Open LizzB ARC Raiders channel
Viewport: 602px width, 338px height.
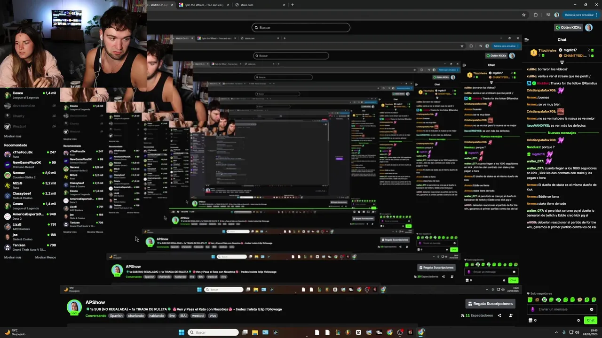tap(30, 227)
